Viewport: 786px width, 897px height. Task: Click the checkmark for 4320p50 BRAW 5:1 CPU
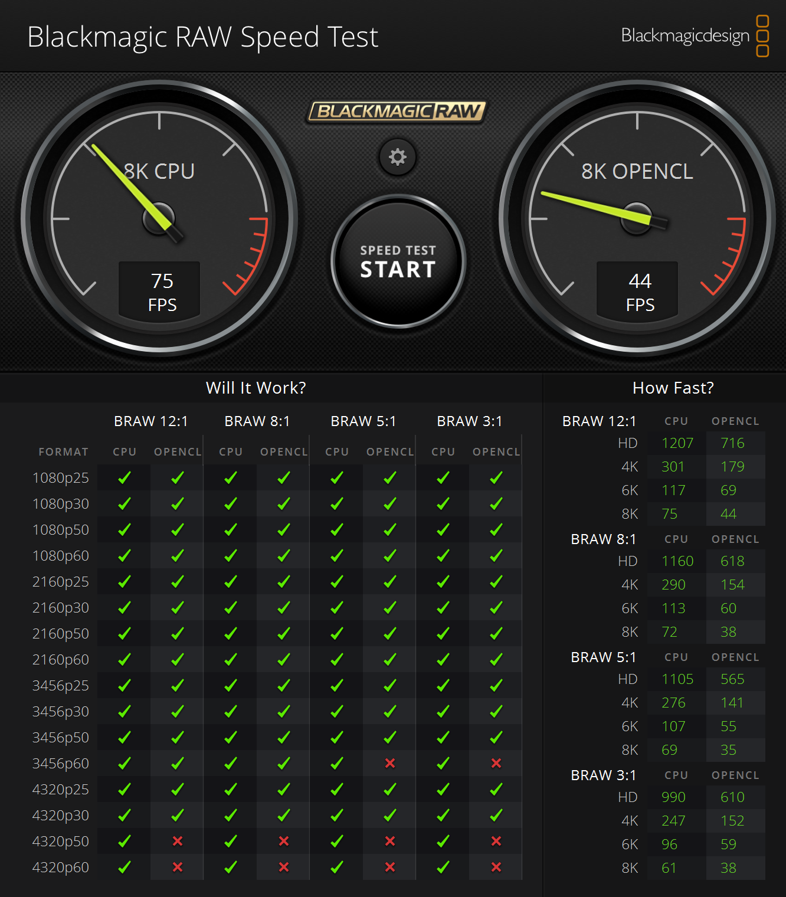click(x=337, y=841)
